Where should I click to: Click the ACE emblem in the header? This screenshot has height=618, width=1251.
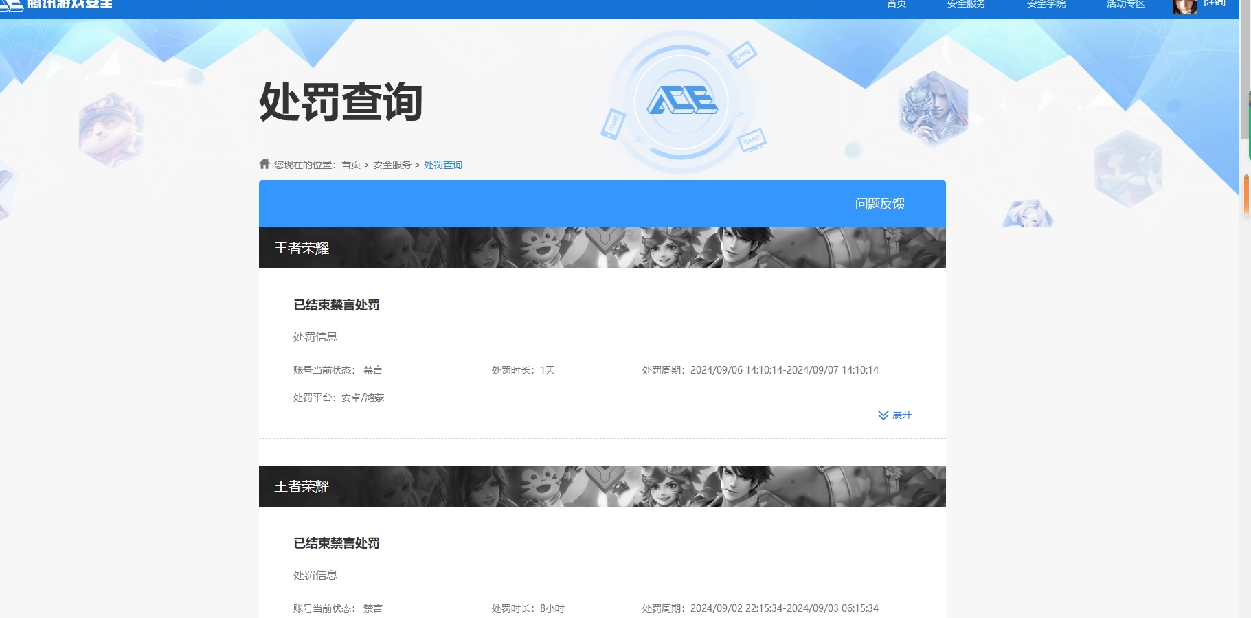tap(682, 100)
